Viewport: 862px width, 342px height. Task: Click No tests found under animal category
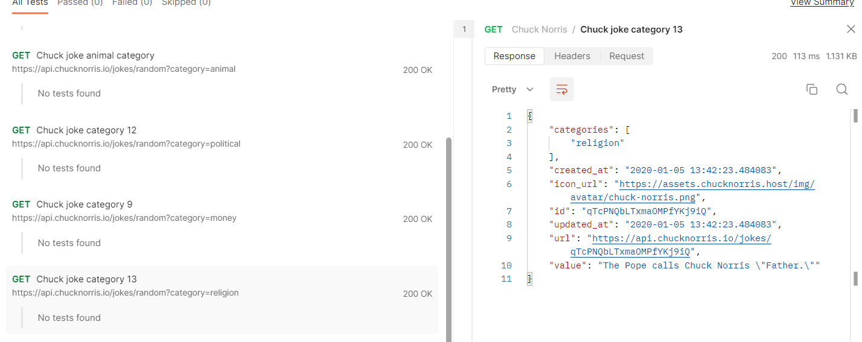pos(69,93)
